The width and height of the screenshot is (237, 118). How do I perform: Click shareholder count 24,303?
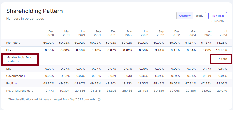click(x=111, y=91)
